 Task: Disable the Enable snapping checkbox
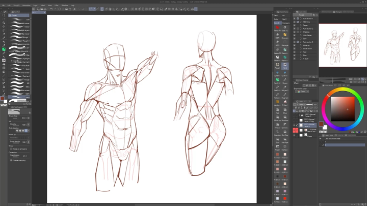(x=11, y=160)
